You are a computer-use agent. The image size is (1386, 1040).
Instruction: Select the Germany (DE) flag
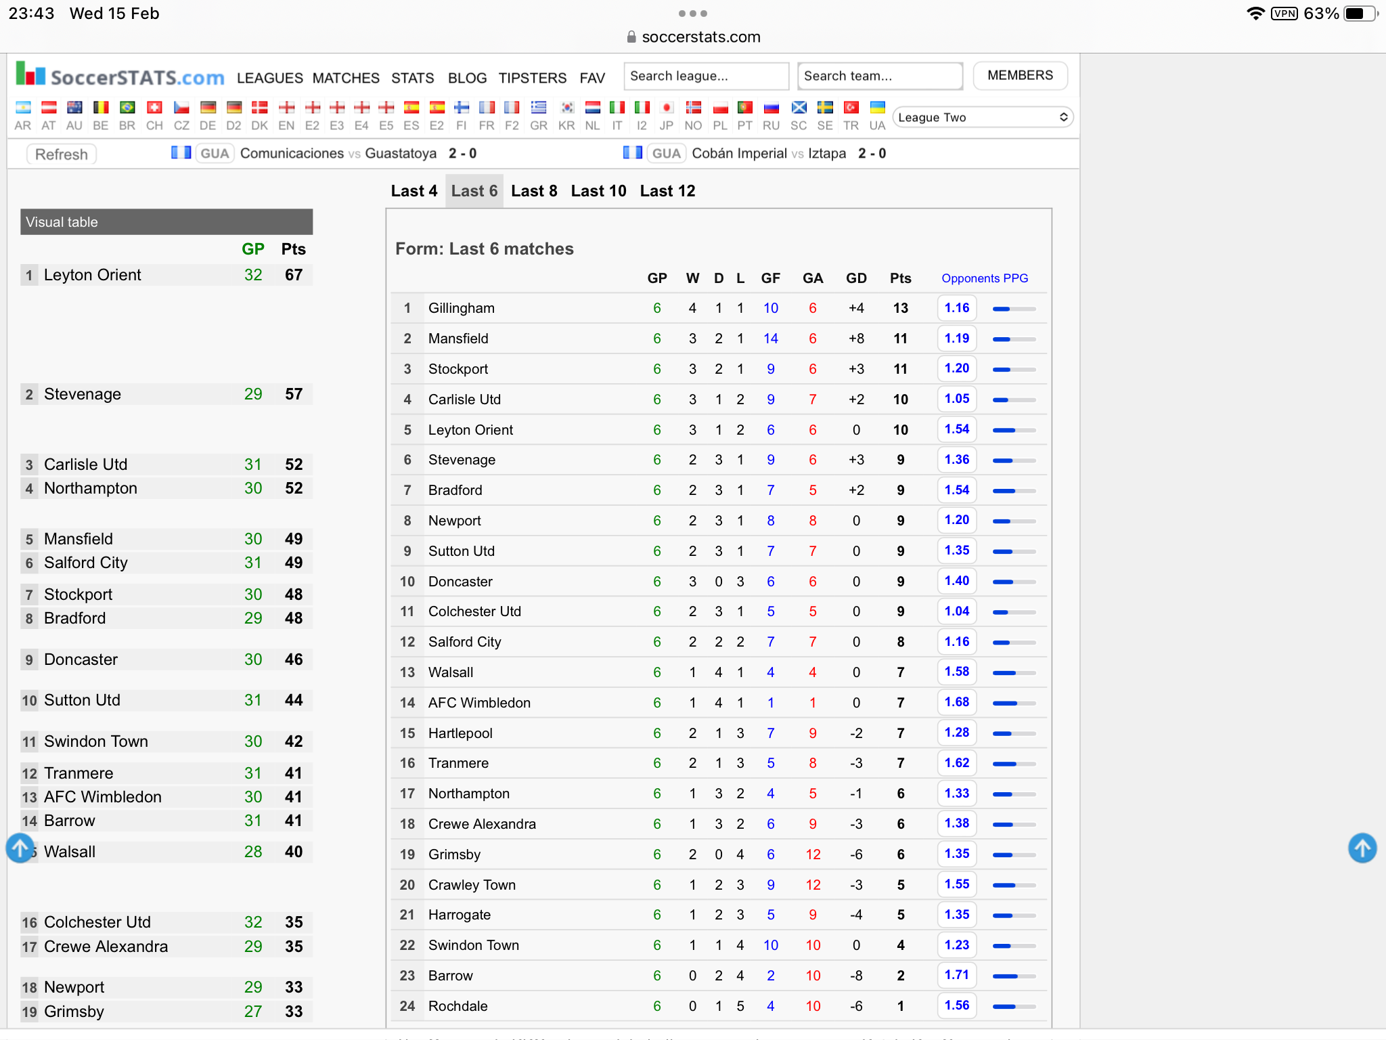208,107
